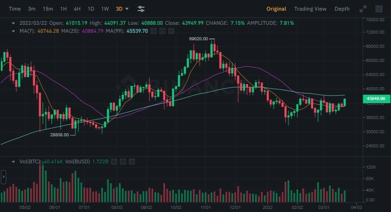
Task: Hide the MA indicator lines
Action: 153,31
